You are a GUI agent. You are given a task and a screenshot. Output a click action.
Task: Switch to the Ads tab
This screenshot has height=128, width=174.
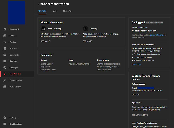click(55, 11)
